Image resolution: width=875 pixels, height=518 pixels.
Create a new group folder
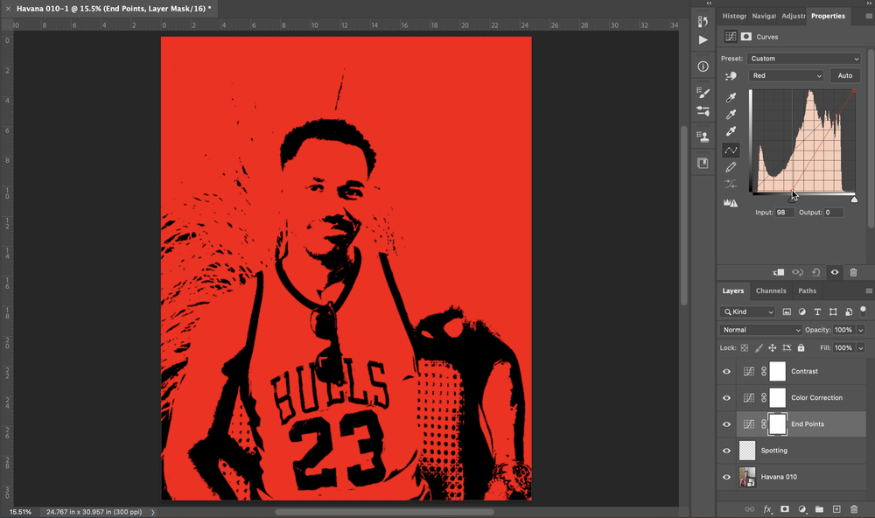coord(819,509)
